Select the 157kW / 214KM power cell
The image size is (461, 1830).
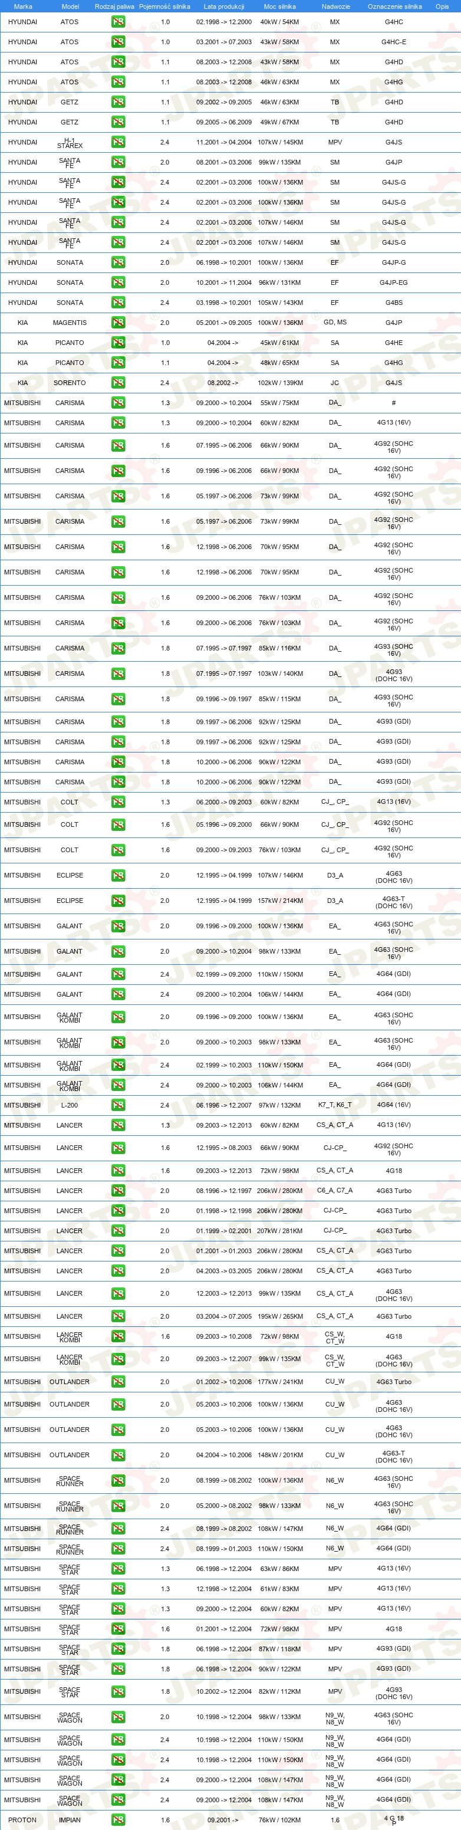pyautogui.click(x=280, y=901)
